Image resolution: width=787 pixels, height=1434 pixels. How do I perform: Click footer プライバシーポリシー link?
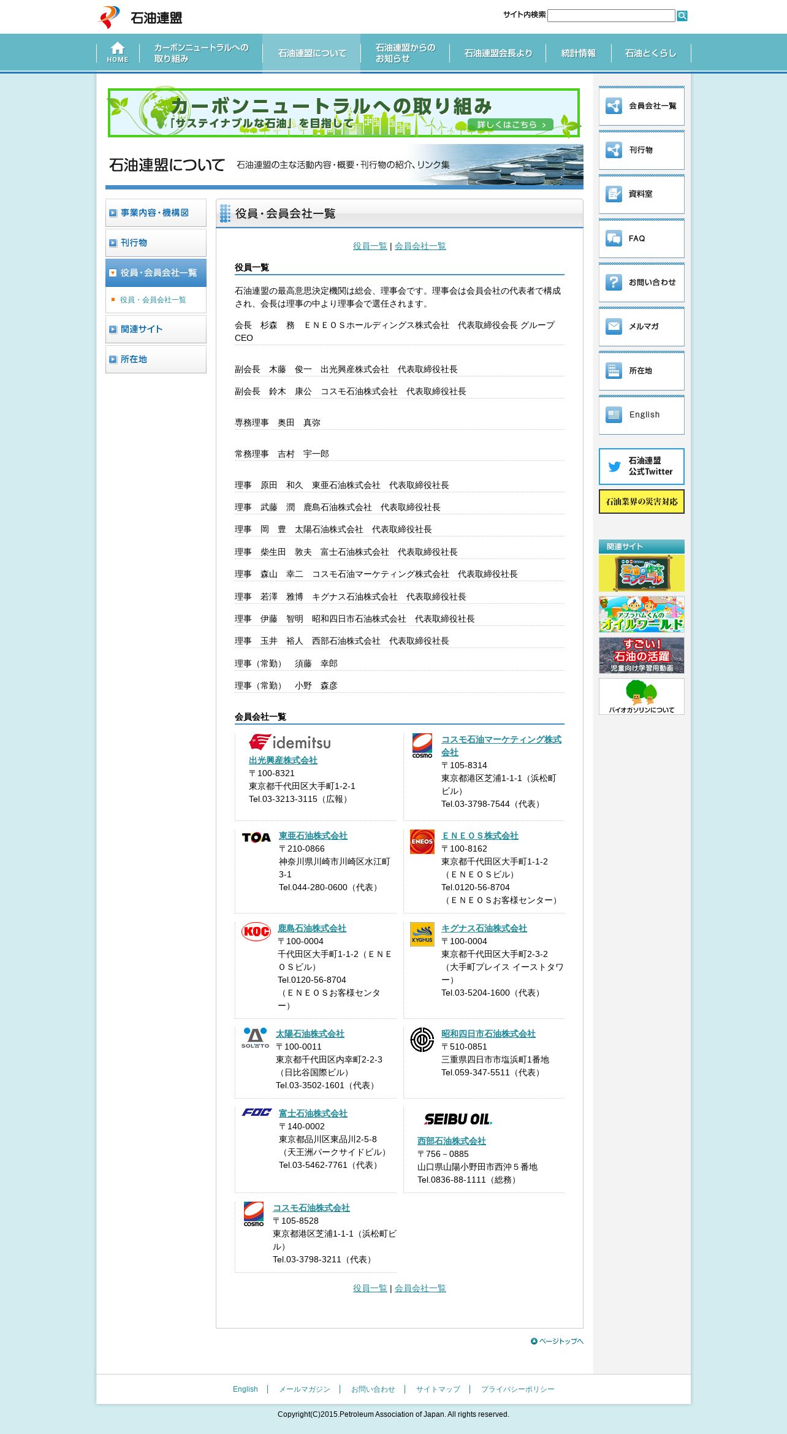[x=518, y=1389]
